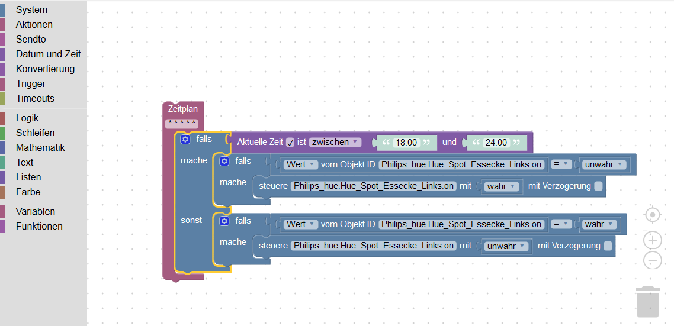Open the Variablen block category
This screenshot has height=326, width=674.
43,211
